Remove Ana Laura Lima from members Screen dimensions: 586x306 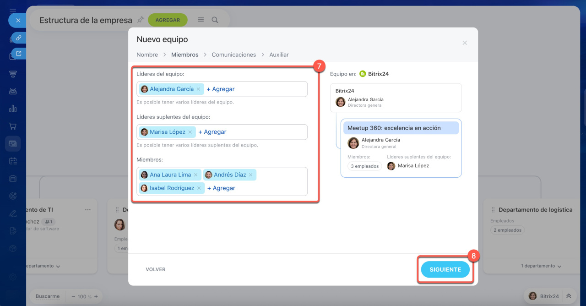195,175
